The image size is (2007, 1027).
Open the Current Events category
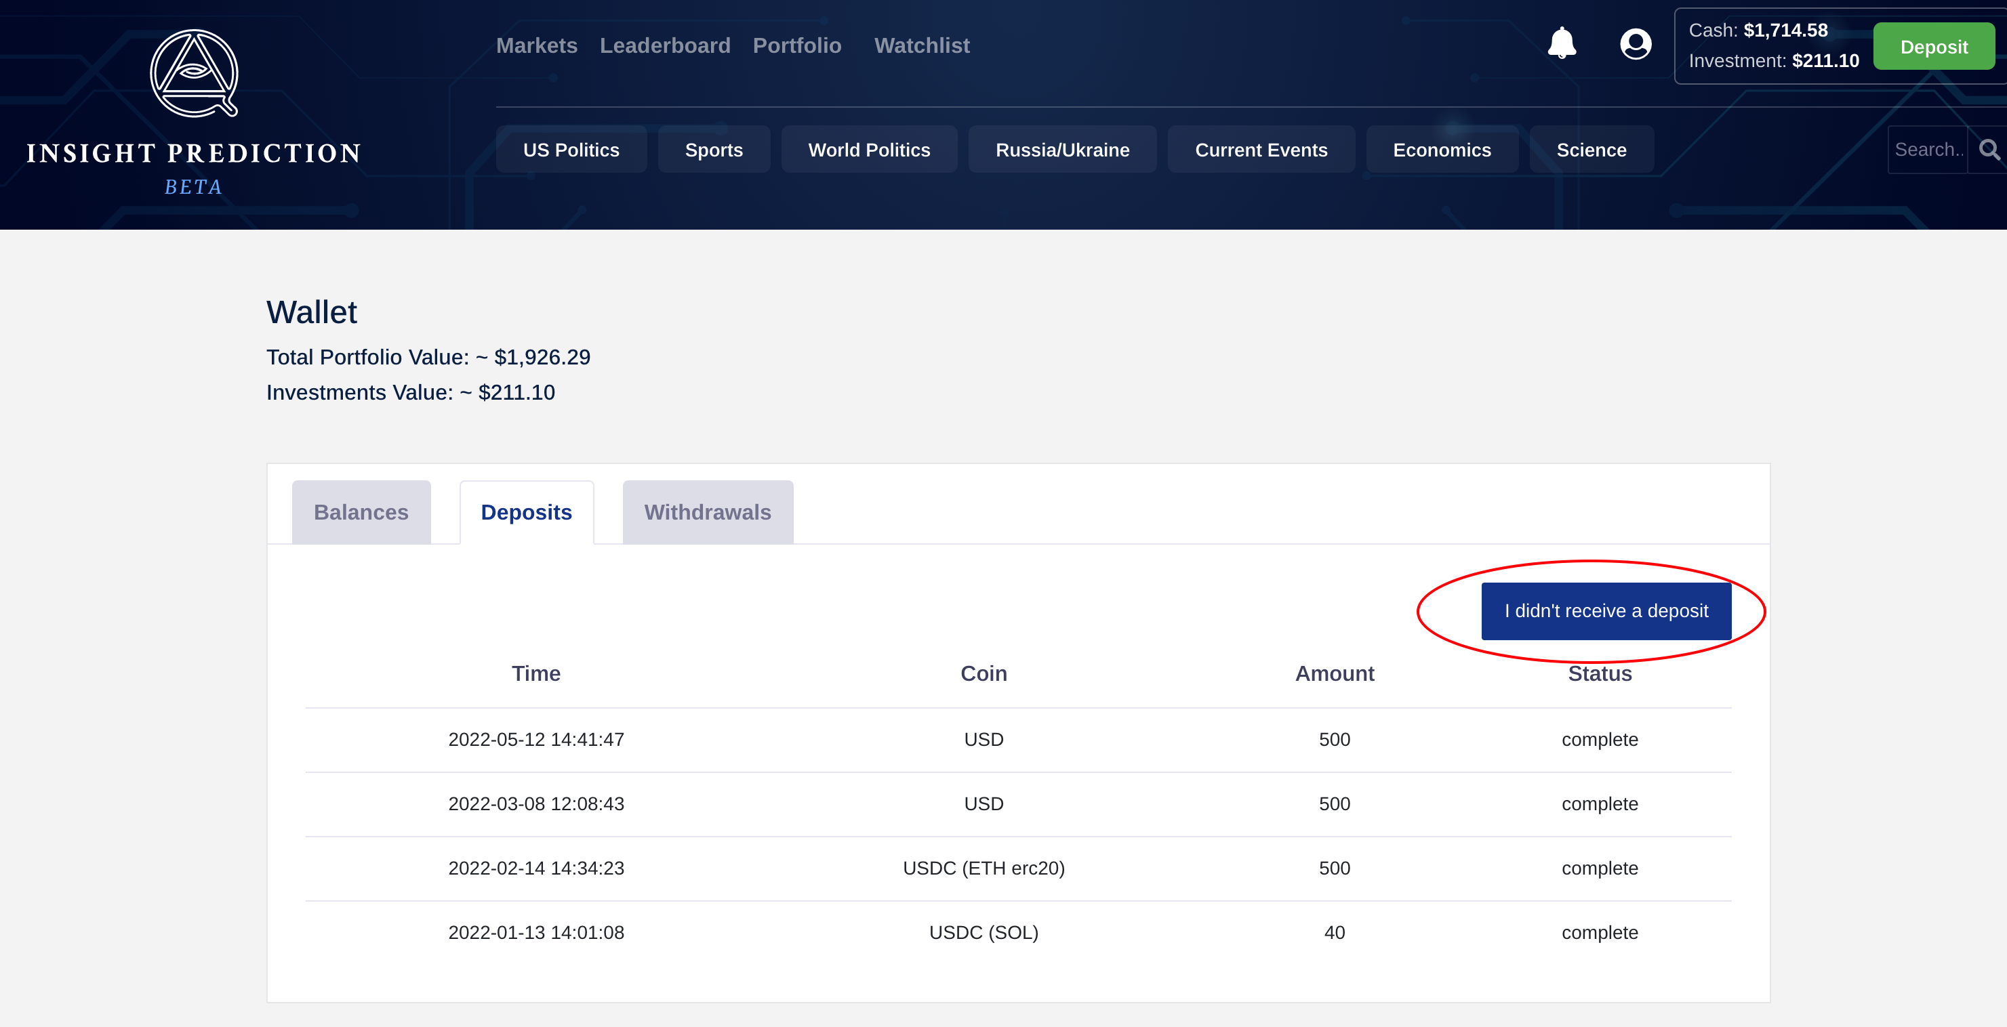coord(1261,150)
